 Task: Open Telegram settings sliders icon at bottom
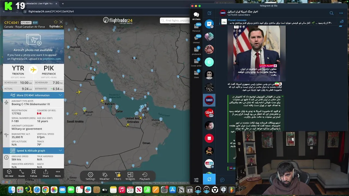pyautogui.click(x=196, y=180)
